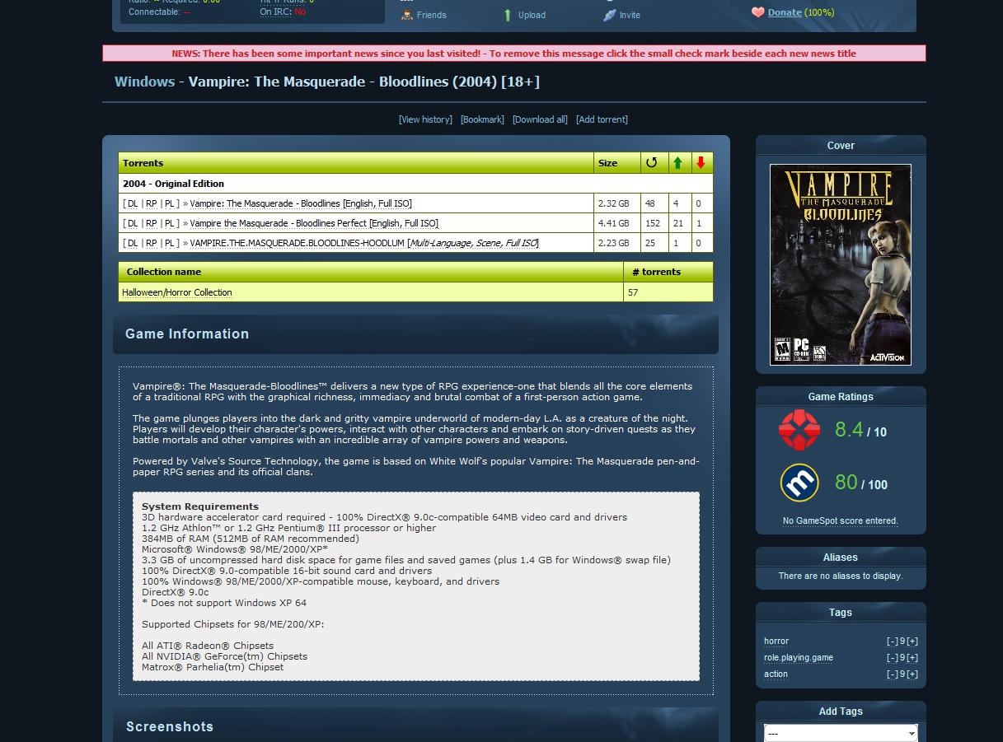Viewport: 1003px width, 742px height.
Task: Sort torrents by snatched count icon
Action: pyautogui.click(x=651, y=163)
